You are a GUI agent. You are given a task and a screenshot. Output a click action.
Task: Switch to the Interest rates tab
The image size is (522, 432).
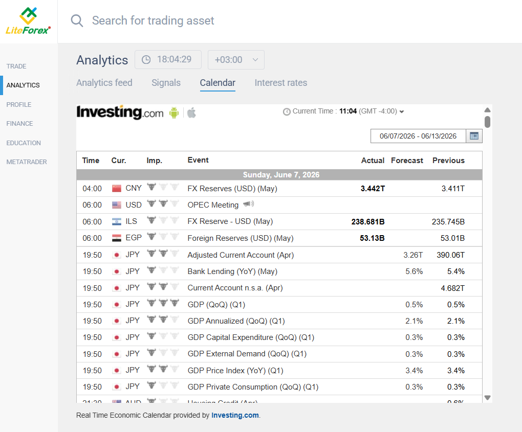point(281,83)
